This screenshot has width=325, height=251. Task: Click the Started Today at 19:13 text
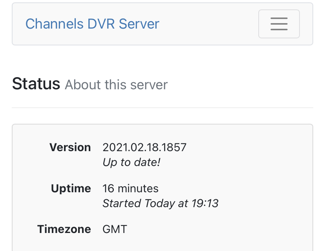[x=160, y=203]
